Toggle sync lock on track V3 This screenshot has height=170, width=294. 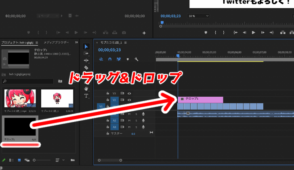(x=122, y=93)
